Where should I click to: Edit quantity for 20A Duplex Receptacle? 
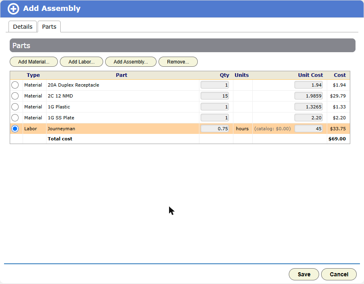(x=215, y=85)
